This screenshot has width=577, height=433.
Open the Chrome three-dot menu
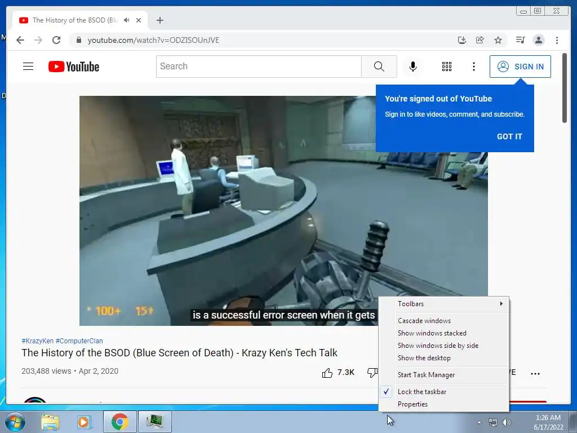pyautogui.click(x=557, y=40)
